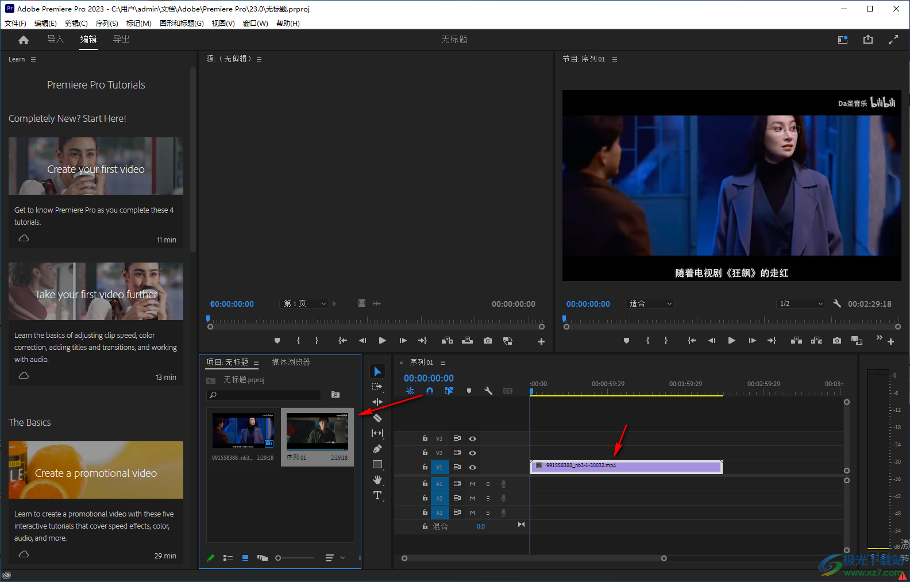
Task: Open playback resolution 1/2 dropdown
Action: [x=801, y=303]
